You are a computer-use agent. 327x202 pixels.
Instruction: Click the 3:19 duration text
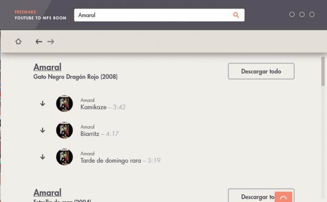[x=154, y=161]
